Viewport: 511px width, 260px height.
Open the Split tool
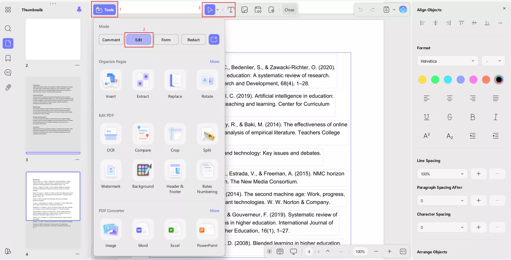[x=207, y=134]
